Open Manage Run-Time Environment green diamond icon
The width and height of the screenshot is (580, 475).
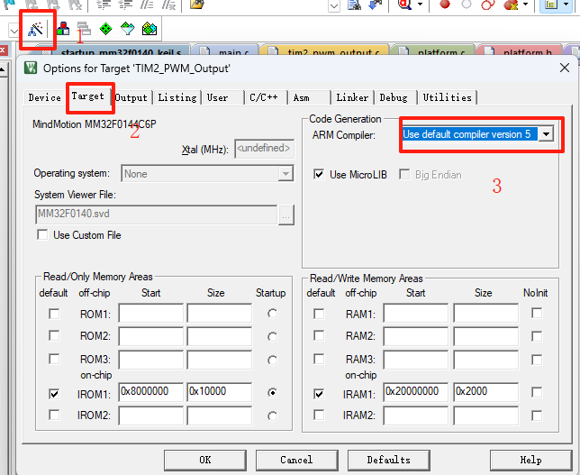pos(105,29)
